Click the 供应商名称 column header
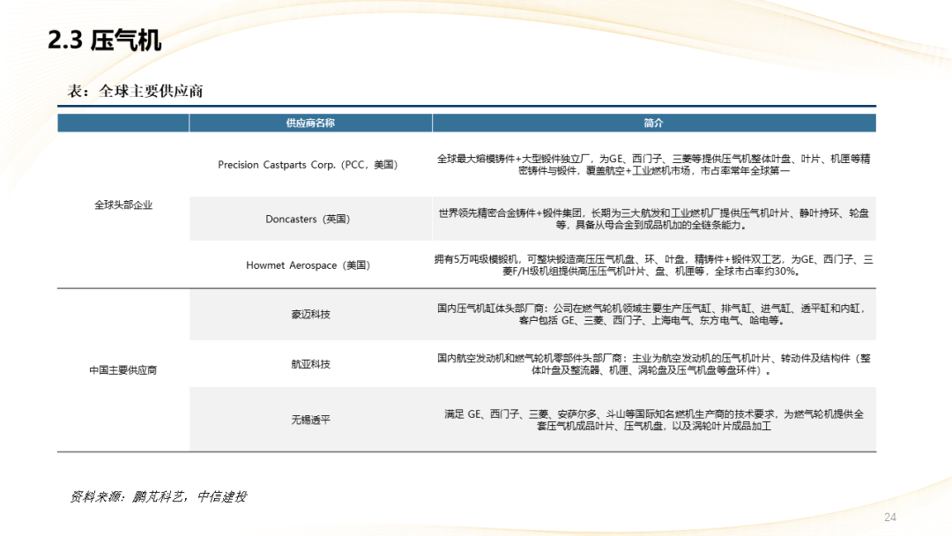Image resolution: width=952 pixels, height=536 pixels. 310,123
